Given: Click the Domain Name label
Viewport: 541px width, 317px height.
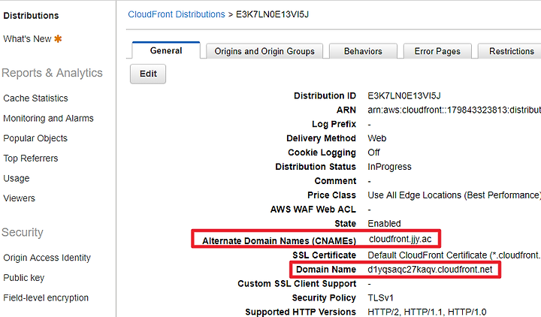Looking at the screenshot, I should pos(326,270).
